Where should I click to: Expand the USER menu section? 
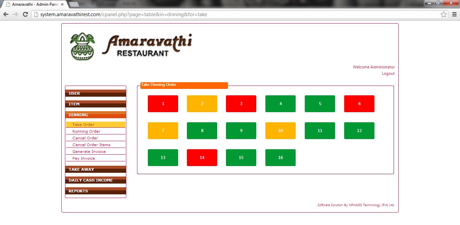[x=96, y=93]
